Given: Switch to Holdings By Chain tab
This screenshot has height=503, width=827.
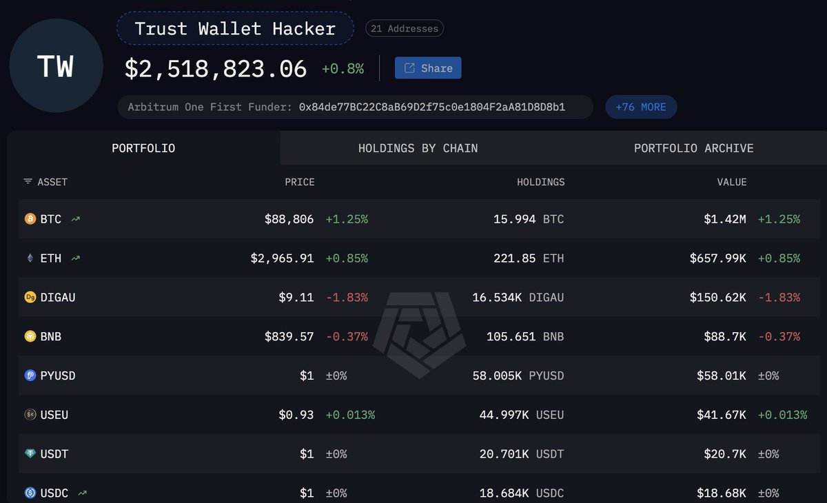Looking at the screenshot, I should (x=418, y=148).
